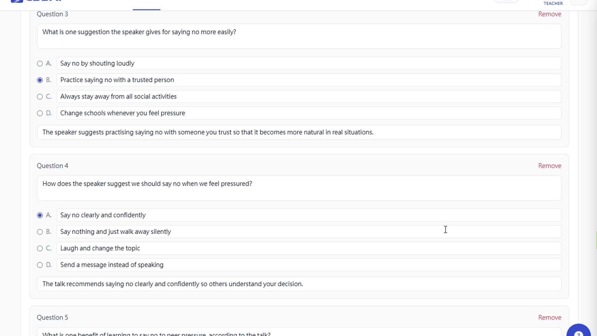This screenshot has height=336, width=597.
Task: Edit Question 3 explanation text field
Action: coord(299,132)
